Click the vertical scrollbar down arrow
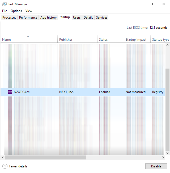Viewport: 170px width, 173px height. pos(167,153)
